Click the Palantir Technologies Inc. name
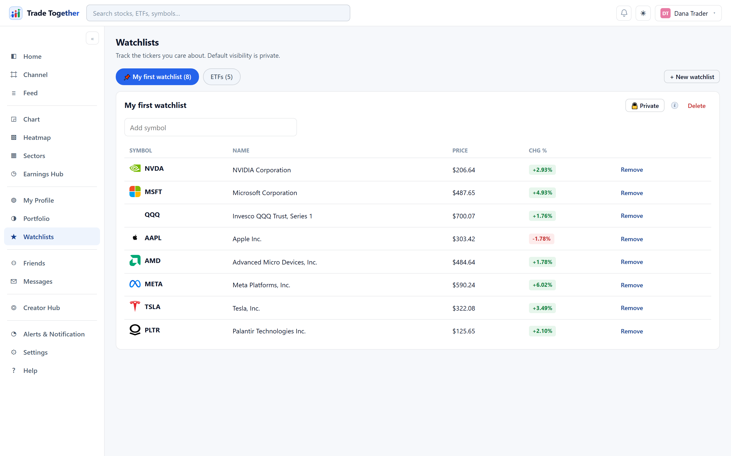 269,331
